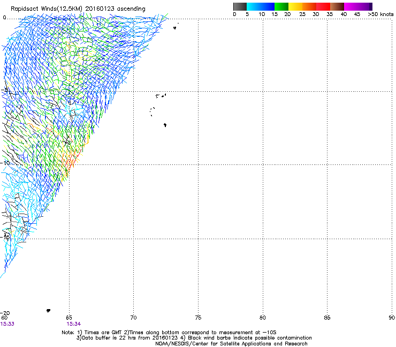Click the NOAA/NESDIS credit line
This screenshot has width=396, height=347.
(x=231, y=344)
